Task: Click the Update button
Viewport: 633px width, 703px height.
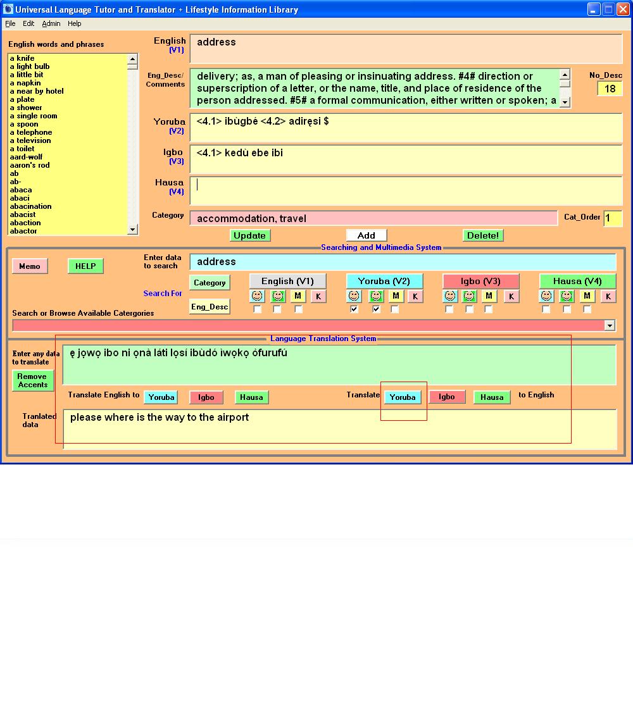Action: pos(249,235)
